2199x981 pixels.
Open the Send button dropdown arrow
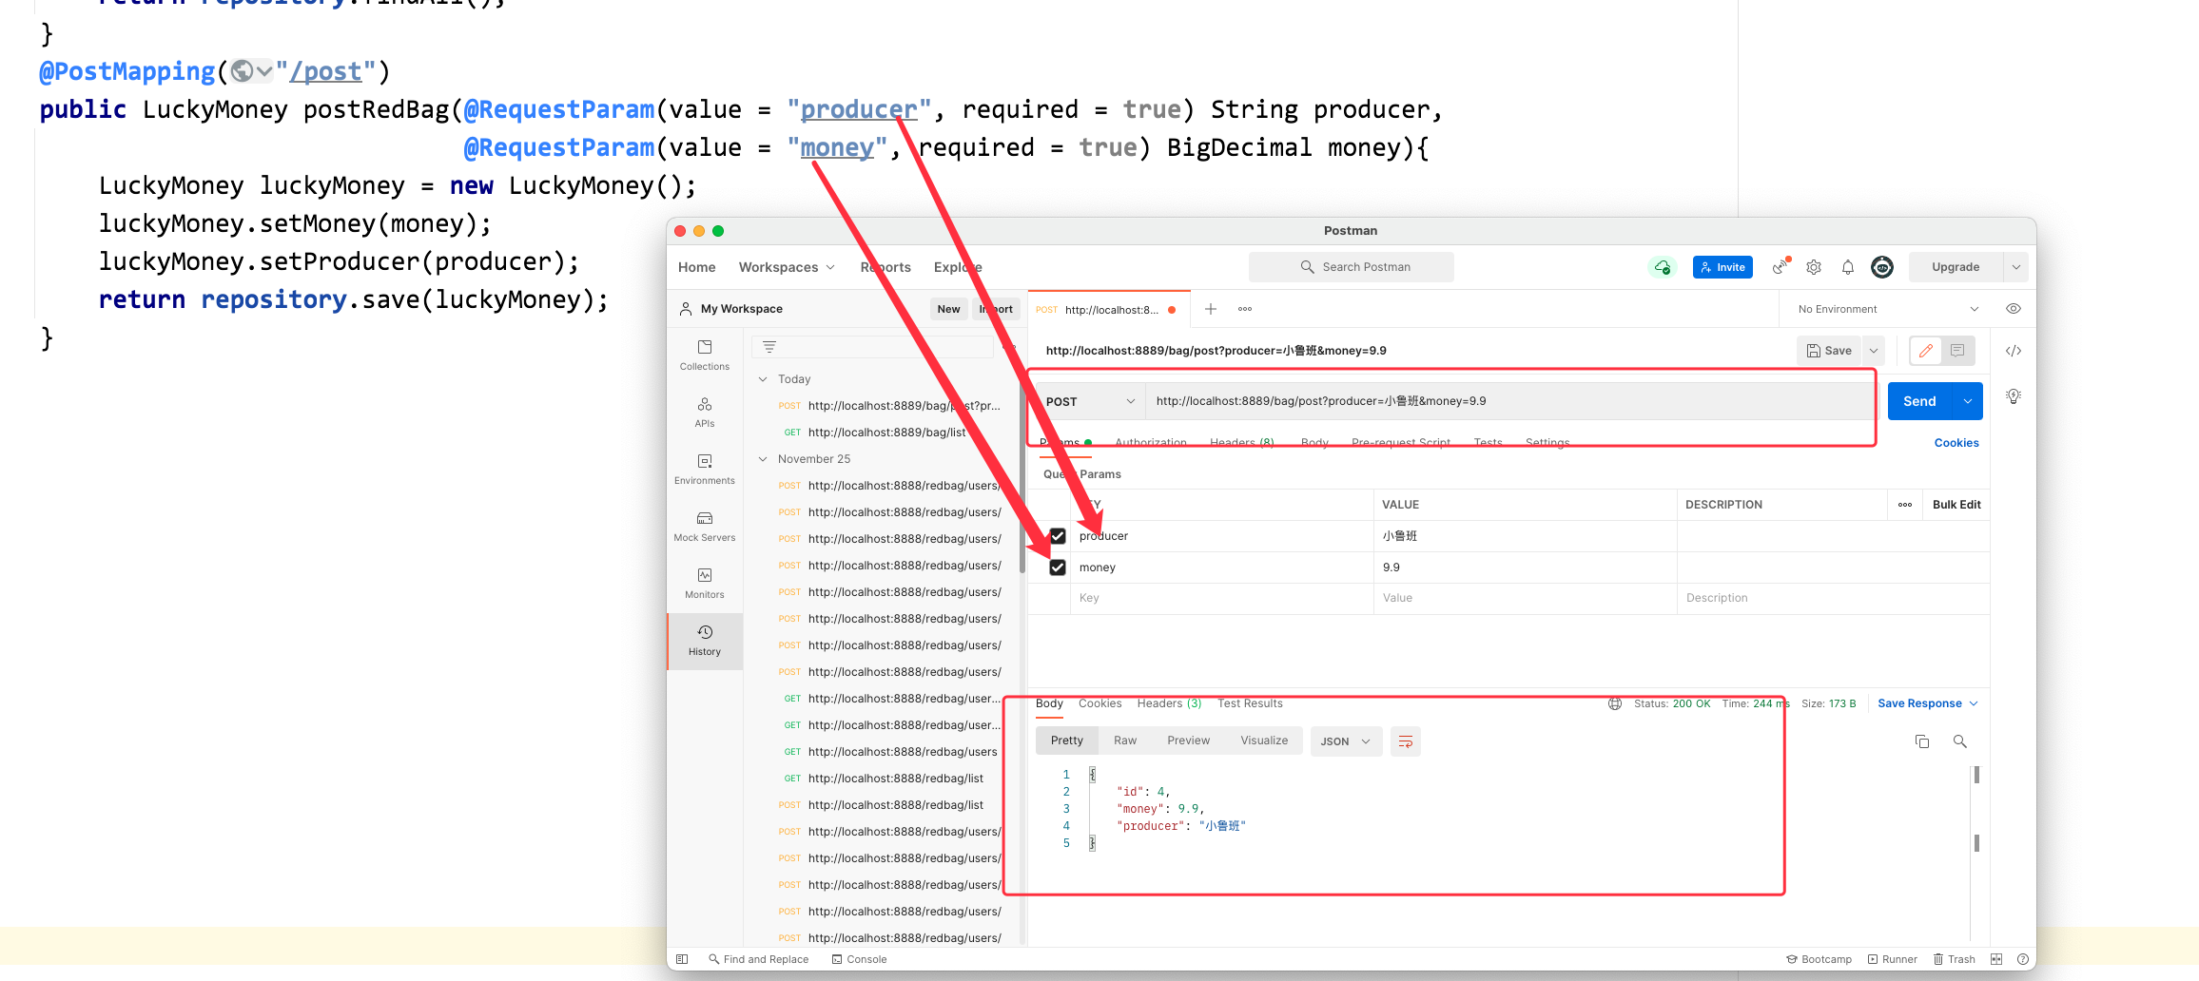point(1968,401)
